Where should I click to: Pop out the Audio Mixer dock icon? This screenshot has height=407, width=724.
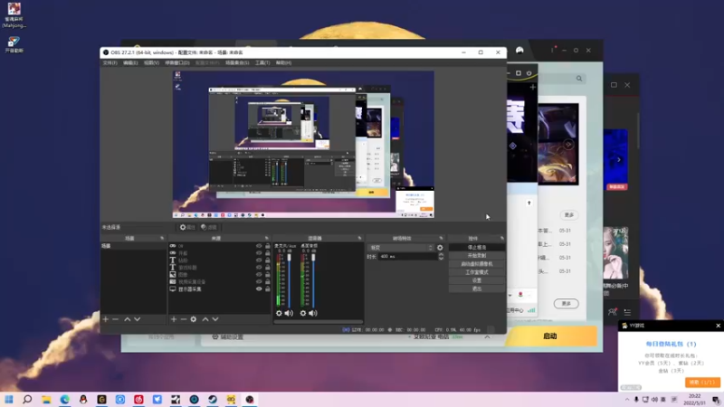pos(359,238)
